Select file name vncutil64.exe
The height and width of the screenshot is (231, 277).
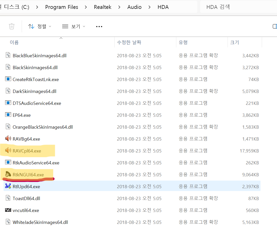point(26,210)
